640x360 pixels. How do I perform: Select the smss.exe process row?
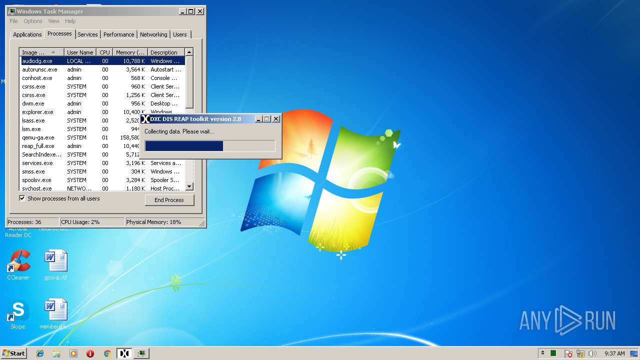(x=102, y=171)
